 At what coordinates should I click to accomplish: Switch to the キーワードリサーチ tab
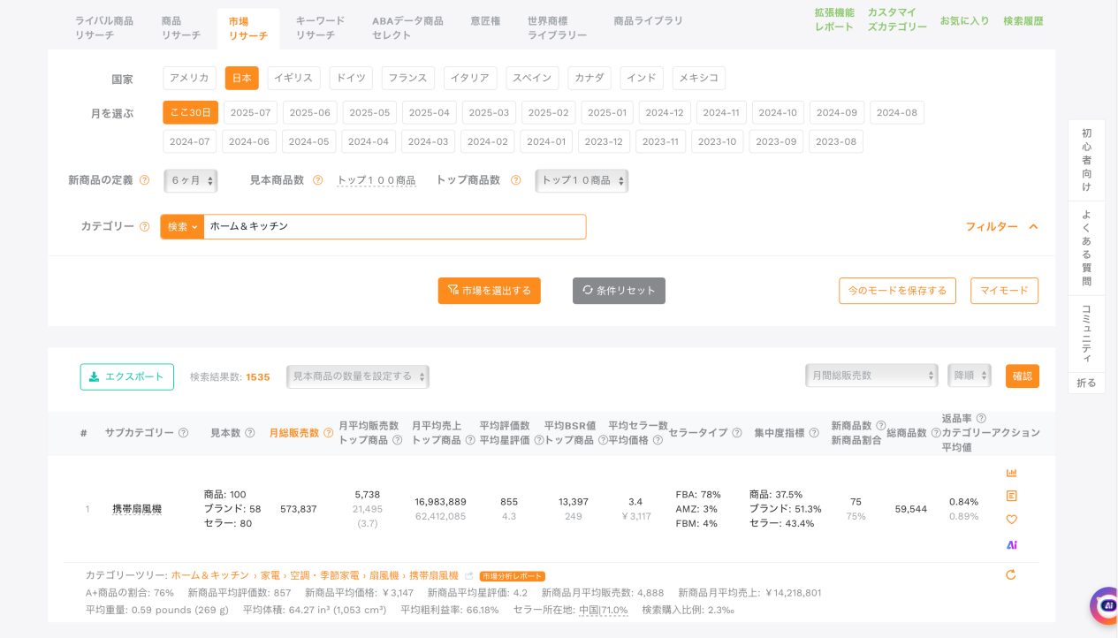[x=320, y=27]
